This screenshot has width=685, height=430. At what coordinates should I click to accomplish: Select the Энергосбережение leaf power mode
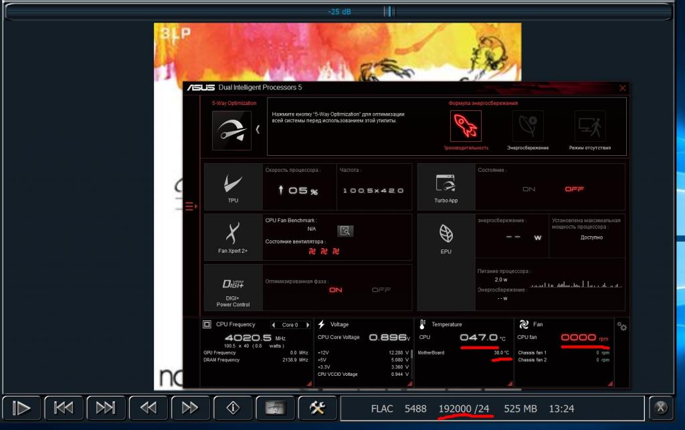point(528,126)
